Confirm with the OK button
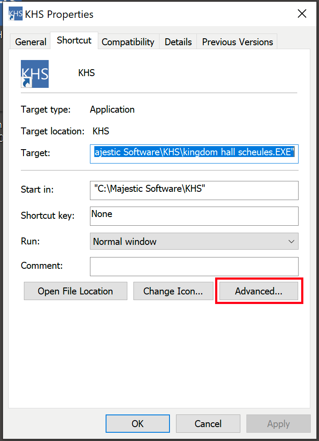Viewport: 319px width, 441px height. 138,424
